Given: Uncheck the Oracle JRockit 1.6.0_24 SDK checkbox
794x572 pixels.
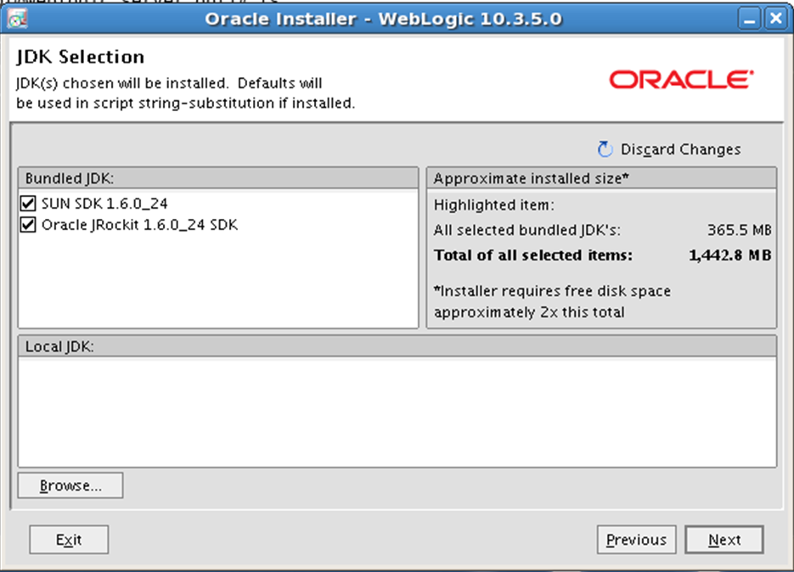Looking at the screenshot, I should point(28,225).
